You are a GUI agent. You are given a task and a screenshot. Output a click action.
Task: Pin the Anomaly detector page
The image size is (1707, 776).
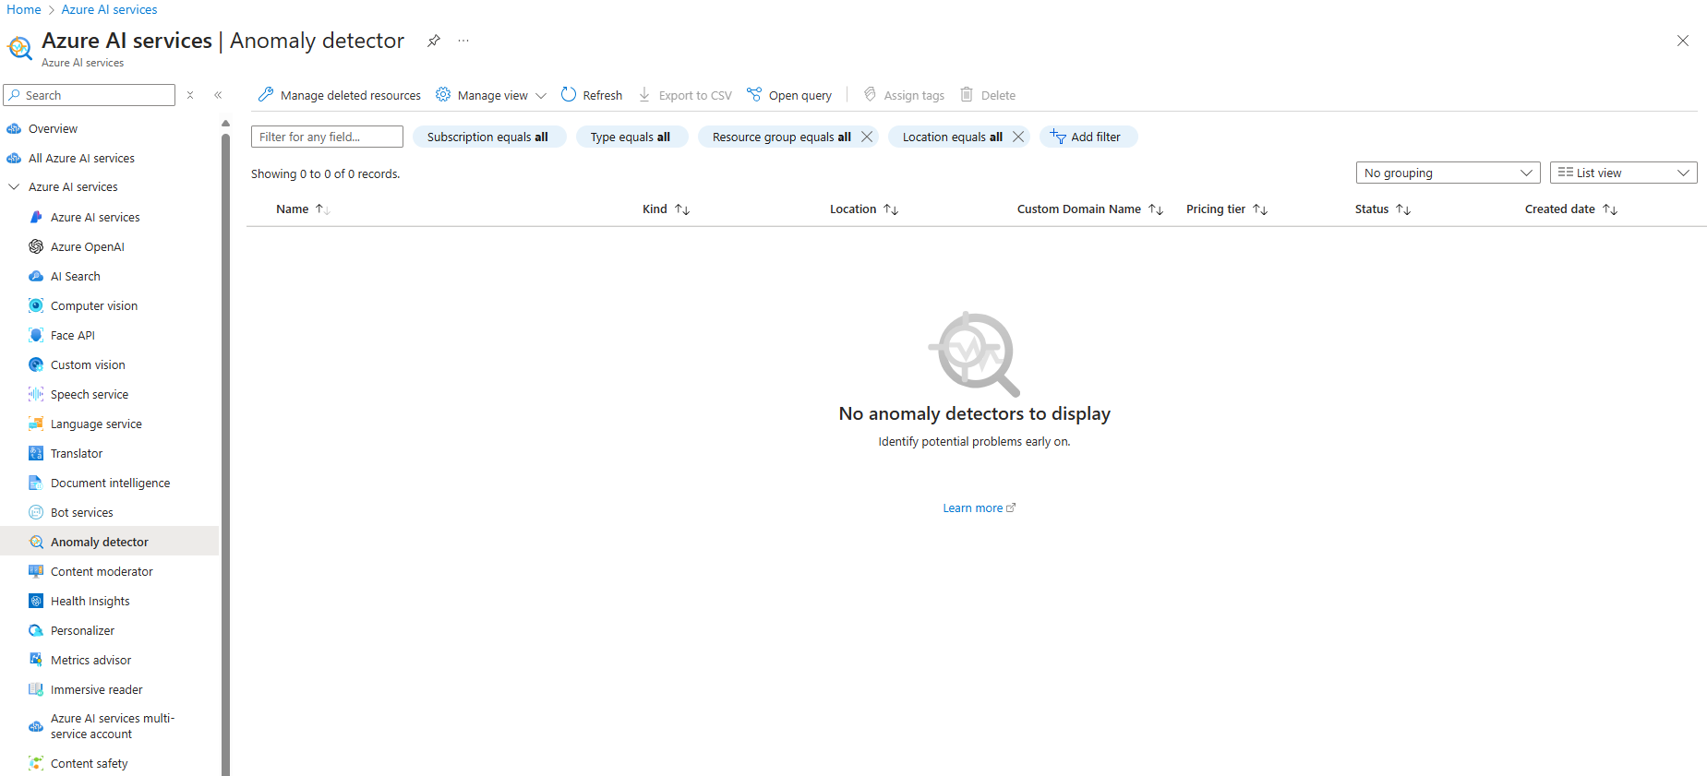point(433,41)
